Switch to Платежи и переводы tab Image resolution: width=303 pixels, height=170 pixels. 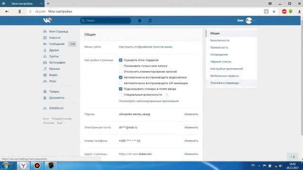(232, 83)
